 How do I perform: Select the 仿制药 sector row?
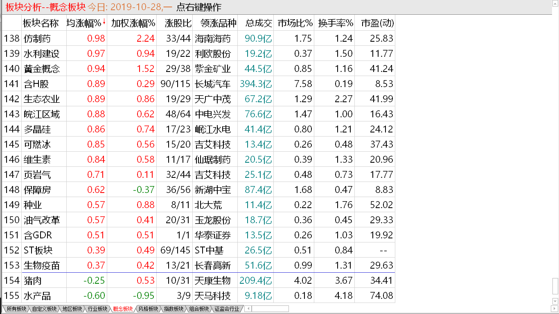coord(198,38)
